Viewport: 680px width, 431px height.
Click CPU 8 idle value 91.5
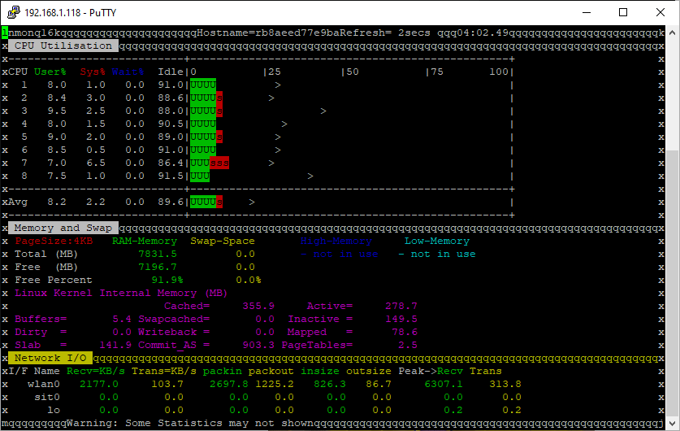click(171, 176)
